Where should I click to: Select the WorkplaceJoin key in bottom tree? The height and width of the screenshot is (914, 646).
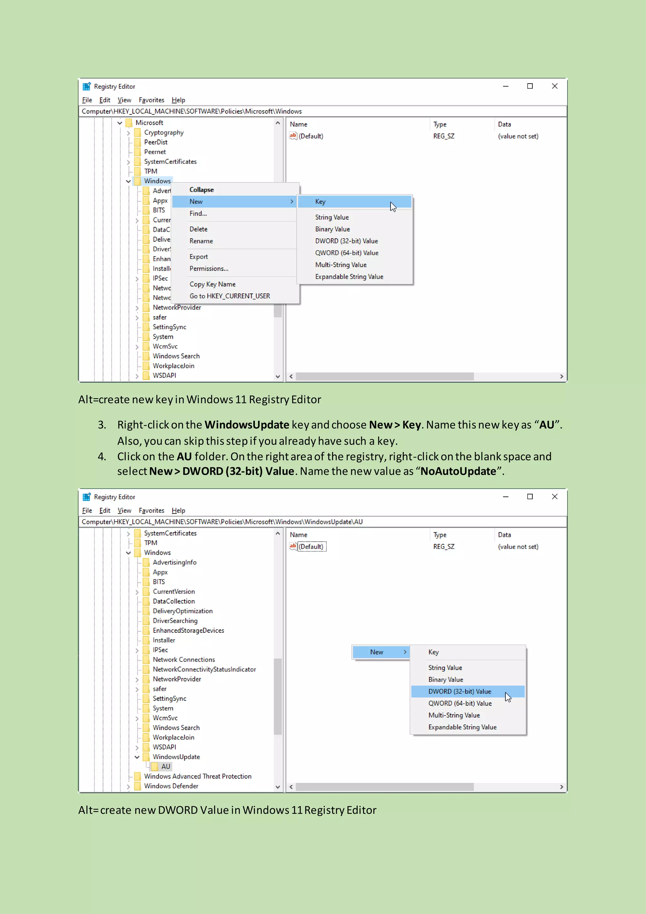(x=173, y=737)
